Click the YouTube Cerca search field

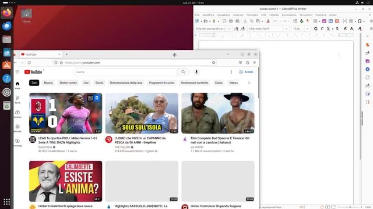click(x=125, y=72)
